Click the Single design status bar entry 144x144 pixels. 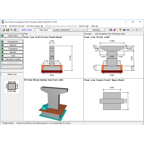click(x=8, y=123)
